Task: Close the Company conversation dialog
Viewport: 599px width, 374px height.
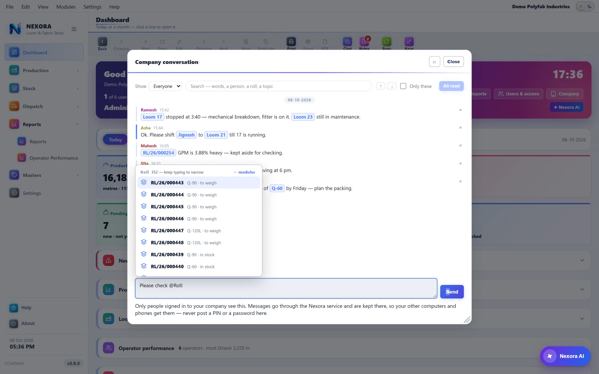Action: click(x=453, y=62)
